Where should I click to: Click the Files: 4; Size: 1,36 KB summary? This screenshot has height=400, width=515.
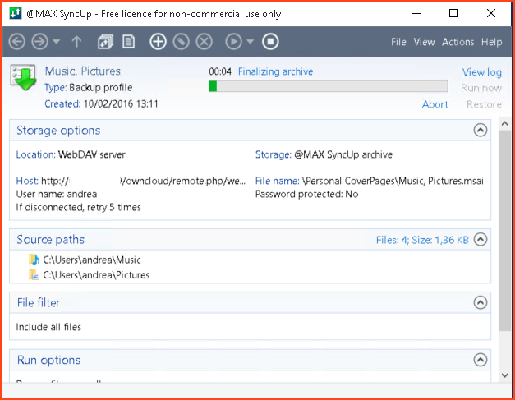click(x=422, y=240)
